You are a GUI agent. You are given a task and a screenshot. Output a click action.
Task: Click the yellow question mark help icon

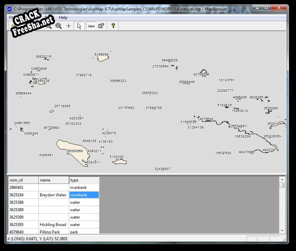[x=113, y=26]
